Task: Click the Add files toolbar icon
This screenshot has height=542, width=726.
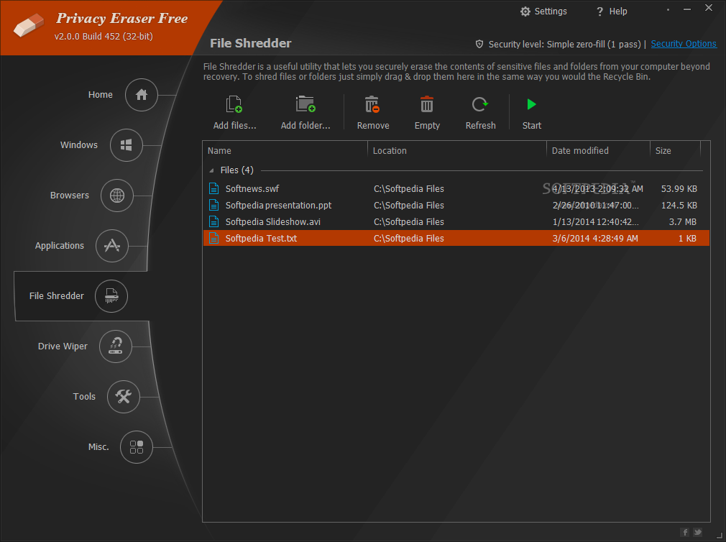Action: [x=234, y=105]
